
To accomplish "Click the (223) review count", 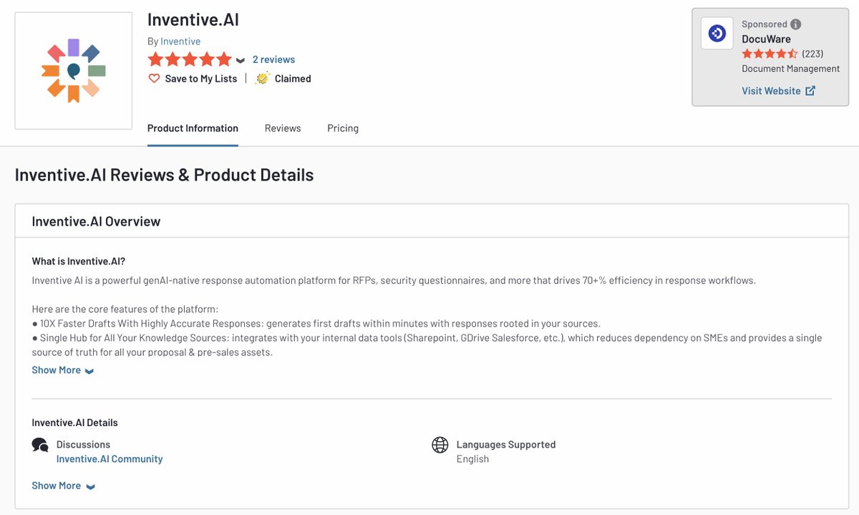I will click(x=812, y=54).
